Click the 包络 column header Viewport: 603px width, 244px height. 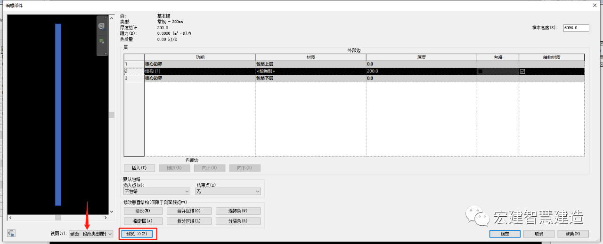tap(498, 57)
